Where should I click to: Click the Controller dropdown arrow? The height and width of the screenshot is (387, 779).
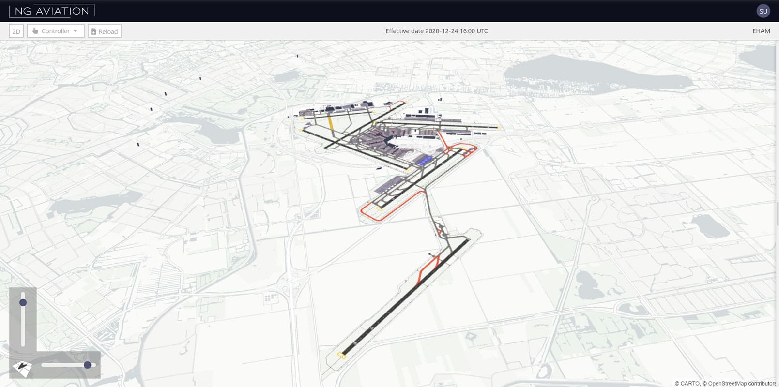pyautogui.click(x=76, y=31)
